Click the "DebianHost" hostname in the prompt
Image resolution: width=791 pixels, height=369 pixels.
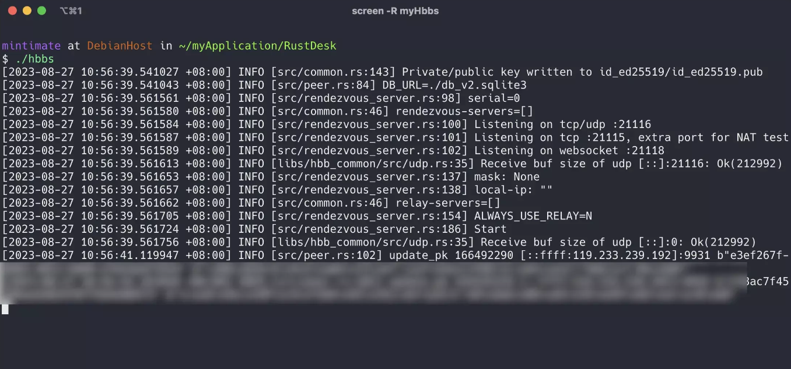coord(120,45)
